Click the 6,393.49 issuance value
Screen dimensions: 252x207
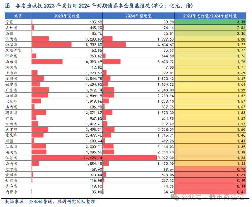pos(94,62)
